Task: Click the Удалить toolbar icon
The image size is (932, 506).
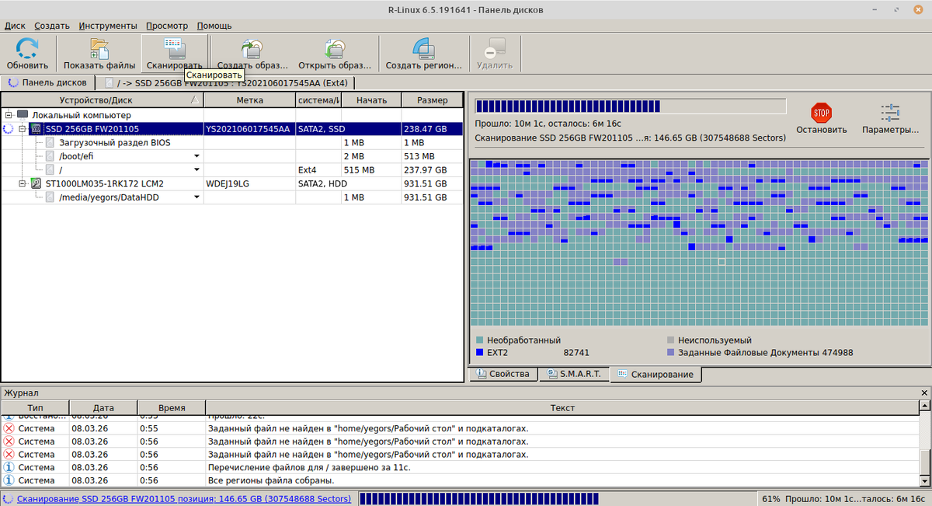Action: click(x=494, y=48)
